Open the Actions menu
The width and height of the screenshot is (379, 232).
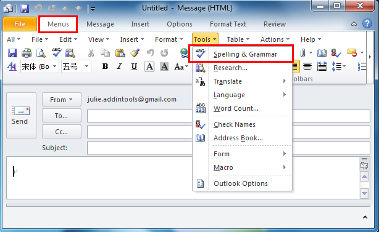tap(275, 39)
